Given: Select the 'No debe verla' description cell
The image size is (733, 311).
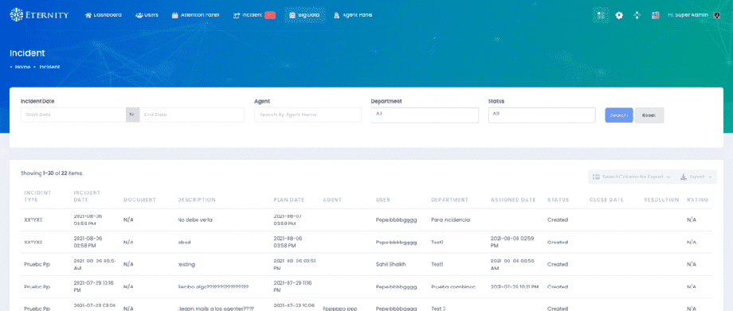Looking at the screenshot, I should tap(195, 220).
